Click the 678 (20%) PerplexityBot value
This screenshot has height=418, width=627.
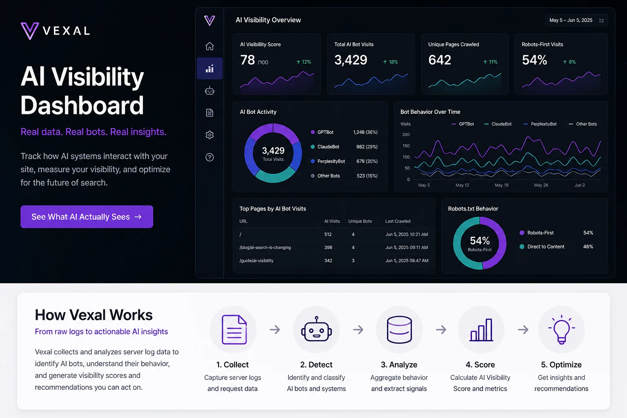point(367,161)
